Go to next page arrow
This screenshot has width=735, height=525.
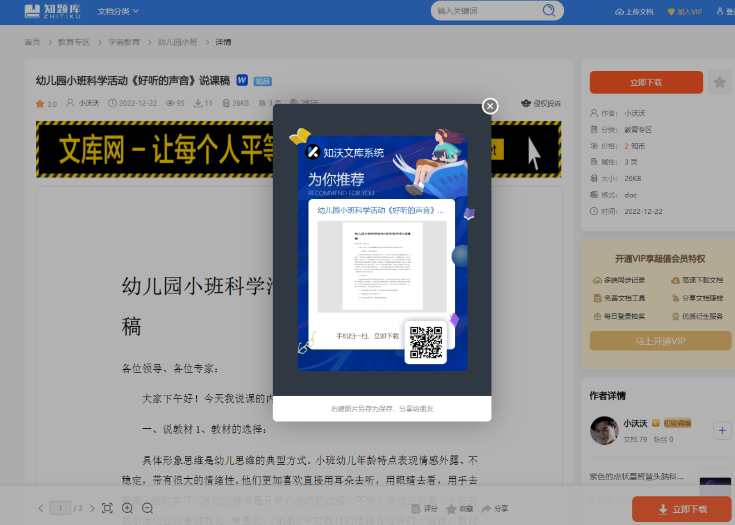(x=92, y=508)
